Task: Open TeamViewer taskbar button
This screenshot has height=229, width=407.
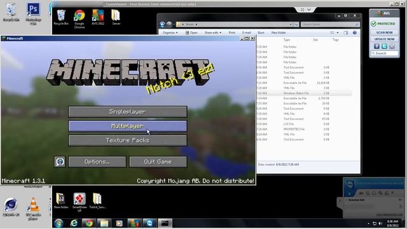Action: (x=149, y=223)
